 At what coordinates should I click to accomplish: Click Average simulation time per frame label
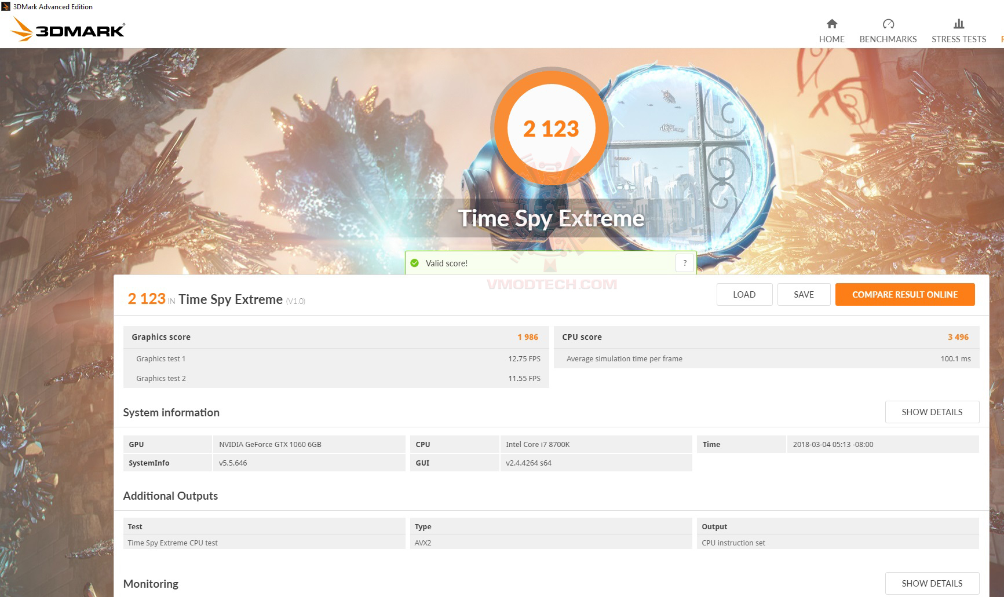click(625, 359)
